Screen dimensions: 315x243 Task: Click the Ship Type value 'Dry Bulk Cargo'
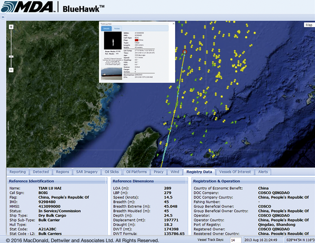[52, 216]
